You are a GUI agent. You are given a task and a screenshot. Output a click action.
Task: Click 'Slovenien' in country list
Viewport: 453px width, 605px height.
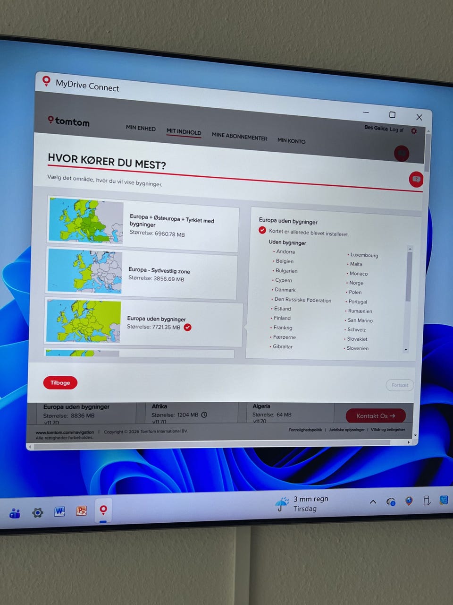pyautogui.click(x=358, y=348)
